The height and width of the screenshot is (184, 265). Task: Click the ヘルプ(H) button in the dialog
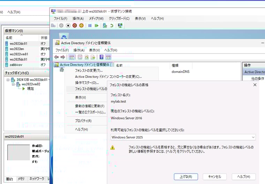[243, 177]
